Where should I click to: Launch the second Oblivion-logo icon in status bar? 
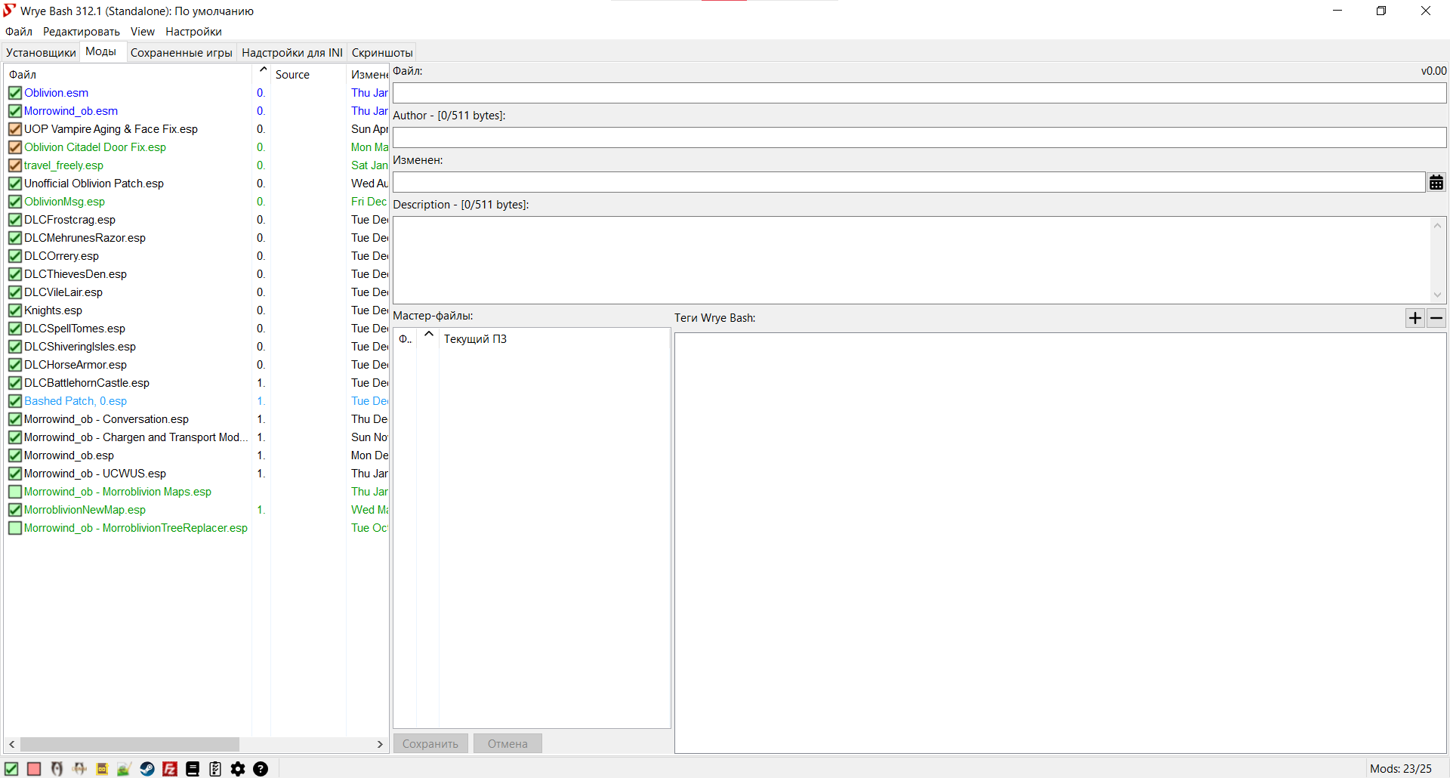pos(79,769)
